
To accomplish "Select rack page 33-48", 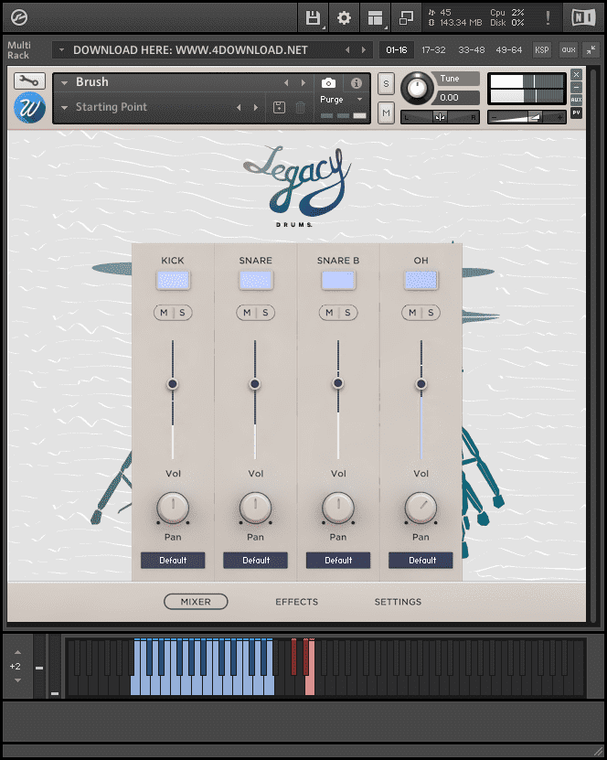I will pyautogui.click(x=472, y=49).
